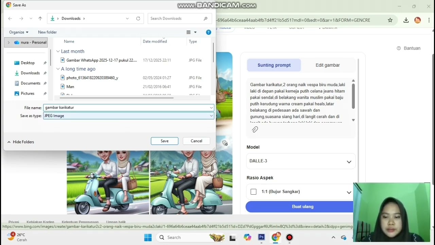Open Rasio Aspek 1:1 dropdown

(301, 192)
